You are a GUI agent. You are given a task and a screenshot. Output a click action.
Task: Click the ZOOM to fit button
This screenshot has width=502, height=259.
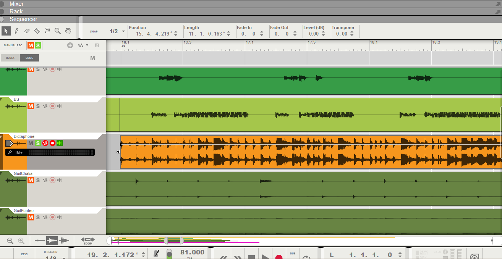point(88,241)
